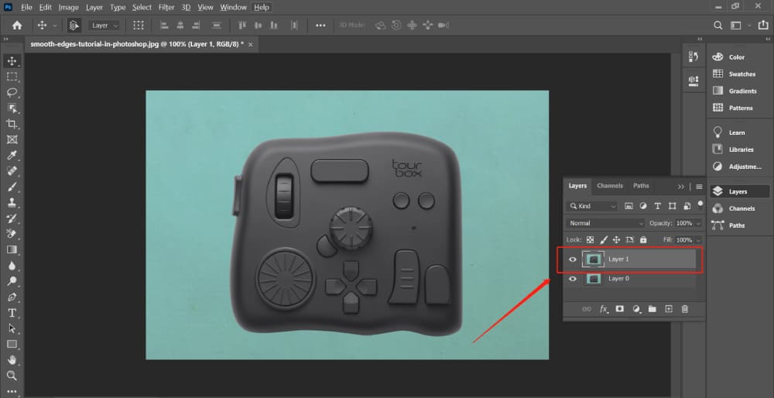This screenshot has width=774, height=398.
Task: Select the Eyedropper tool
Action: [12, 156]
